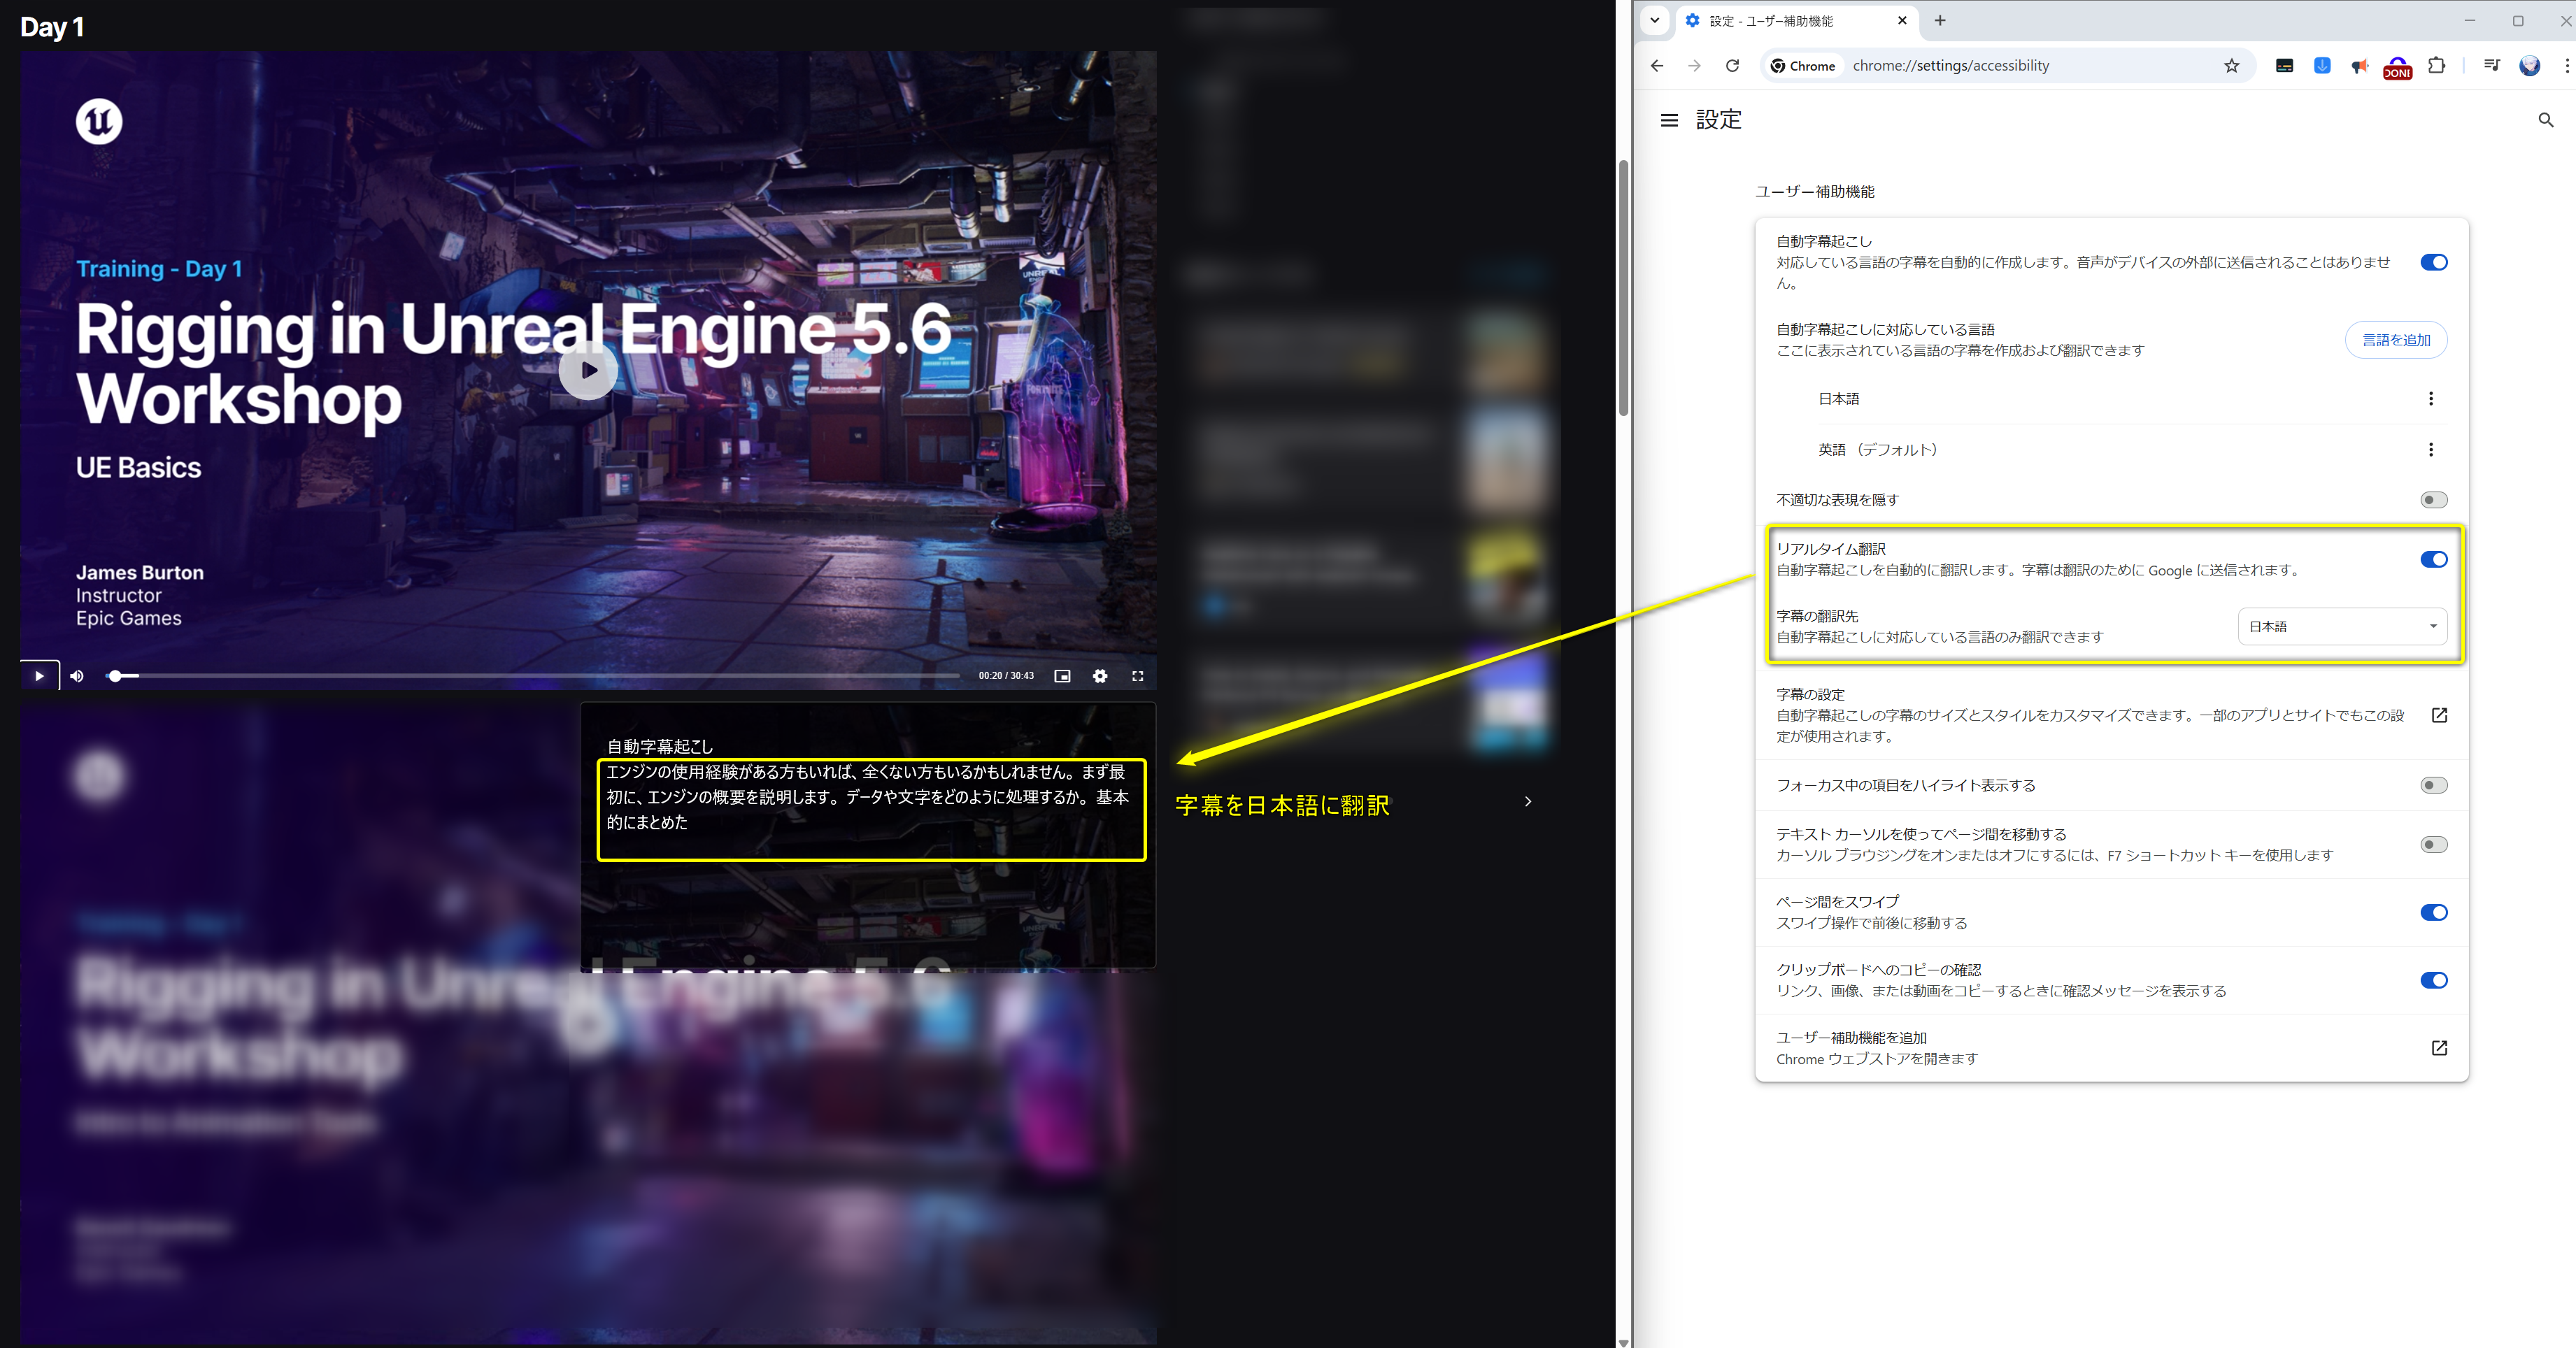Open the Chrome extensions puzzle icon
The image size is (2576, 1348).
click(x=2437, y=65)
